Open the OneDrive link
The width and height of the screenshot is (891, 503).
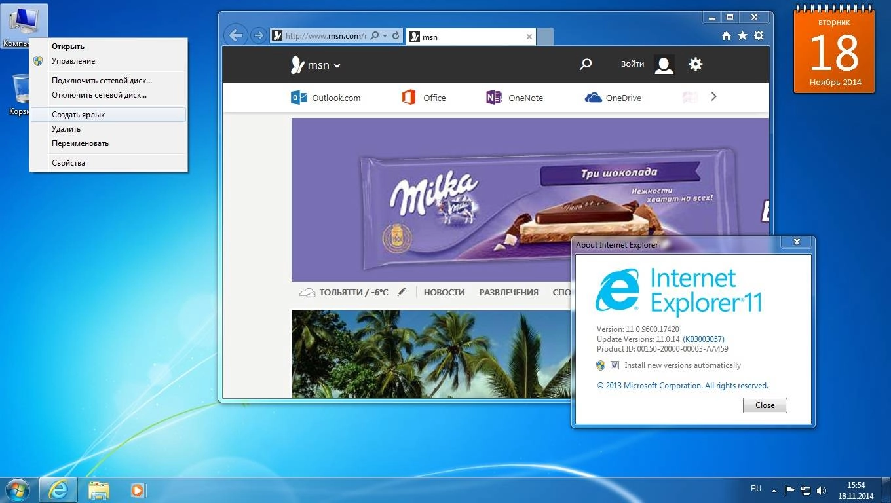click(x=613, y=98)
